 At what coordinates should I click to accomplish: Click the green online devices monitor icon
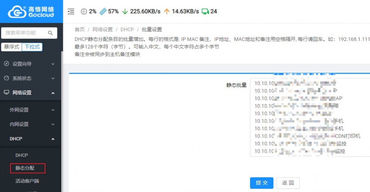[x=205, y=12]
